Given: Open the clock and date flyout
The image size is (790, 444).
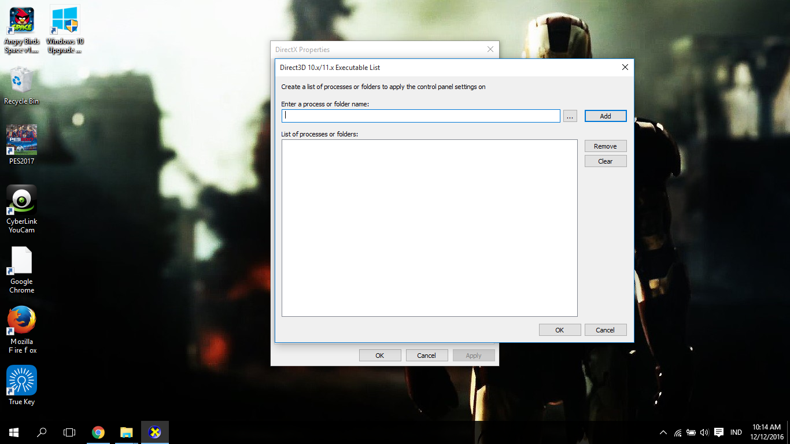Looking at the screenshot, I should [x=767, y=432].
